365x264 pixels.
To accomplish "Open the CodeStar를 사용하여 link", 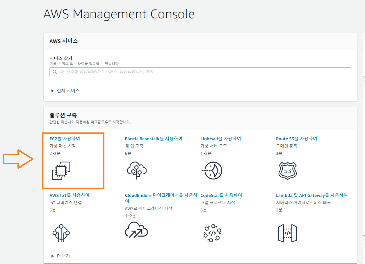I will 221,195.
